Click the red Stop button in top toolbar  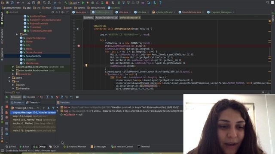pyautogui.click(x=107, y=3)
